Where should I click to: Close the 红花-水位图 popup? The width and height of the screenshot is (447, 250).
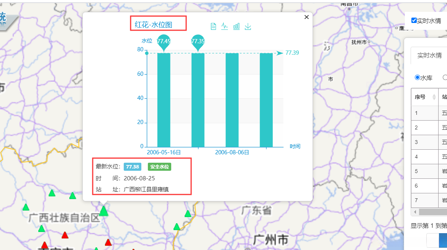pos(306,17)
